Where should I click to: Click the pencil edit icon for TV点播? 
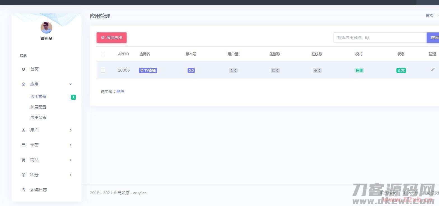(433, 70)
